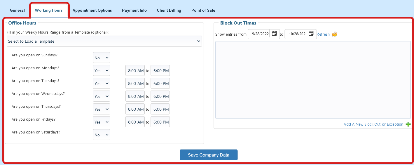Select the Point of Sale tab
The width and height of the screenshot is (414, 165).
[x=203, y=10]
